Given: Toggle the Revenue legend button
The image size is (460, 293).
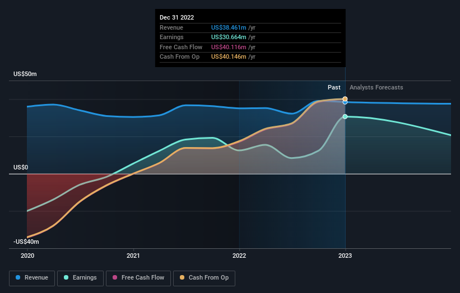Looking at the screenshot, I should tap(32, 278).
